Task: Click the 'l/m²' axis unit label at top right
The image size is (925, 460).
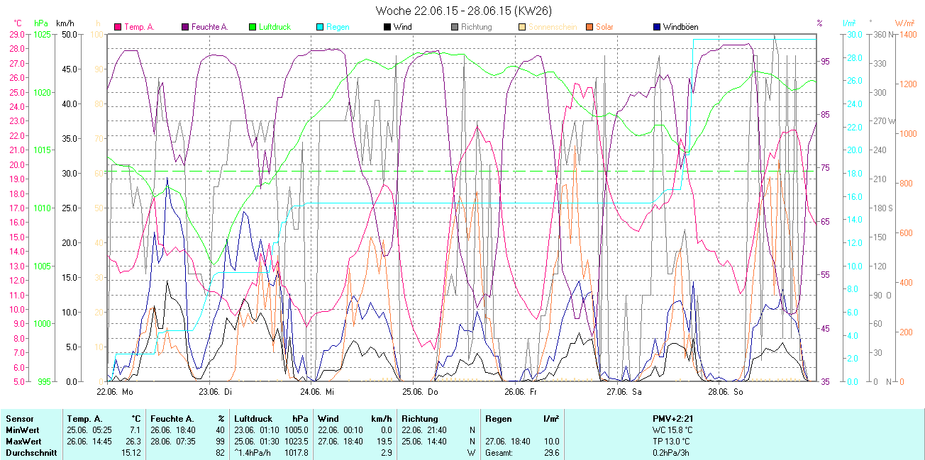Action: [851, 23]
